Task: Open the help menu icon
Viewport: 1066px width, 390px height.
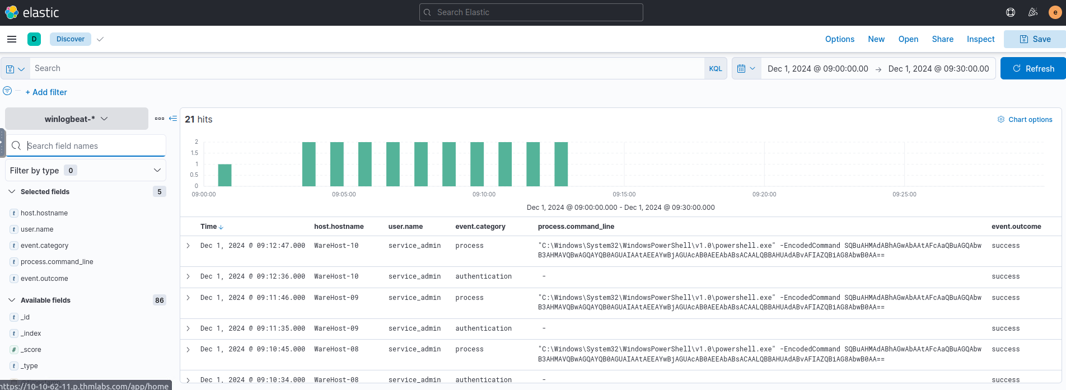Action: tap(1010, 12)
